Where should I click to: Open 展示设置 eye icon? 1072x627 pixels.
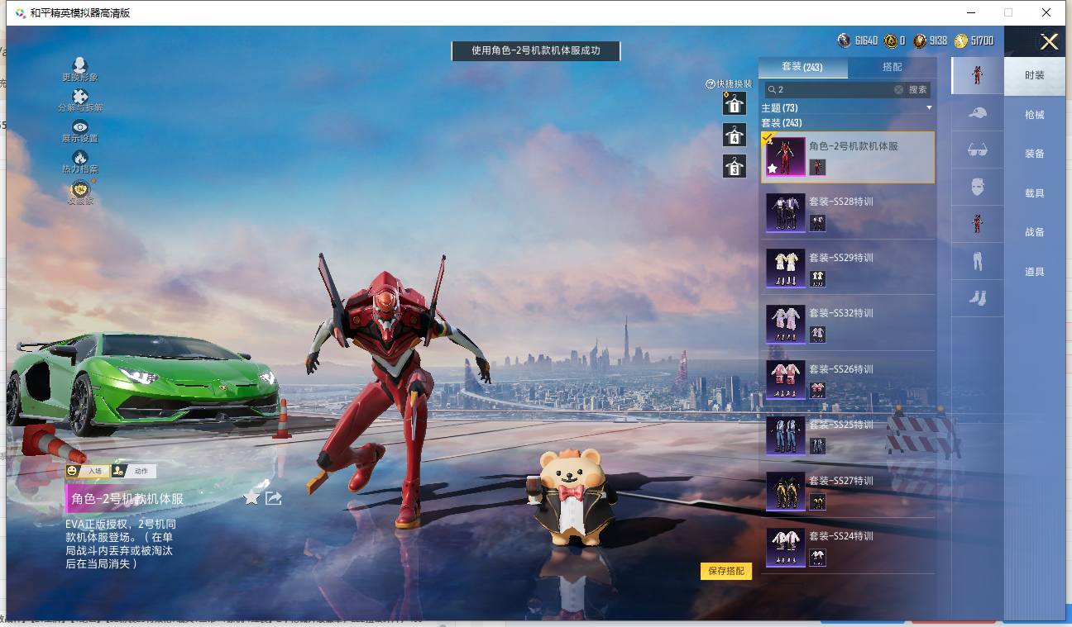pos(80,126)
